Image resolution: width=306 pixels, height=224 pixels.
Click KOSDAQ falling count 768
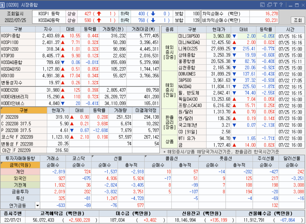(x=142, y=20)
